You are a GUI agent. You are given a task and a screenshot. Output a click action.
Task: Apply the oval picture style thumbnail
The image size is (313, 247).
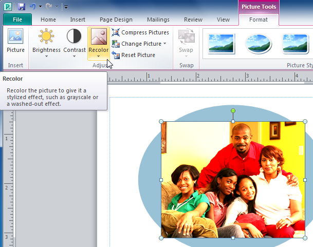(x=259, y=44)
